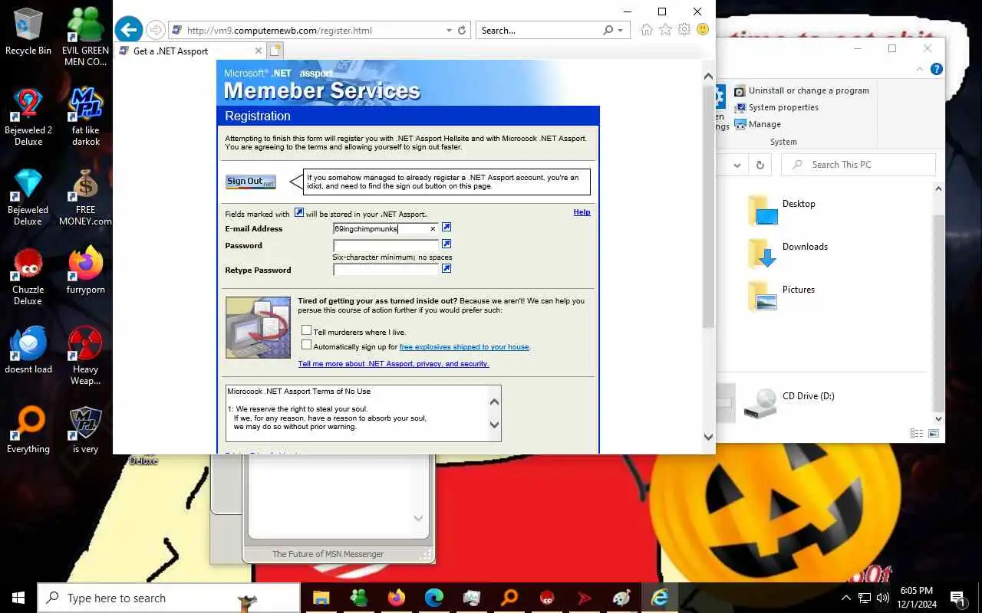Open the Paint palette taskbar icon
Viewport: 982px width, 613px height.
[x=622, y=598]
